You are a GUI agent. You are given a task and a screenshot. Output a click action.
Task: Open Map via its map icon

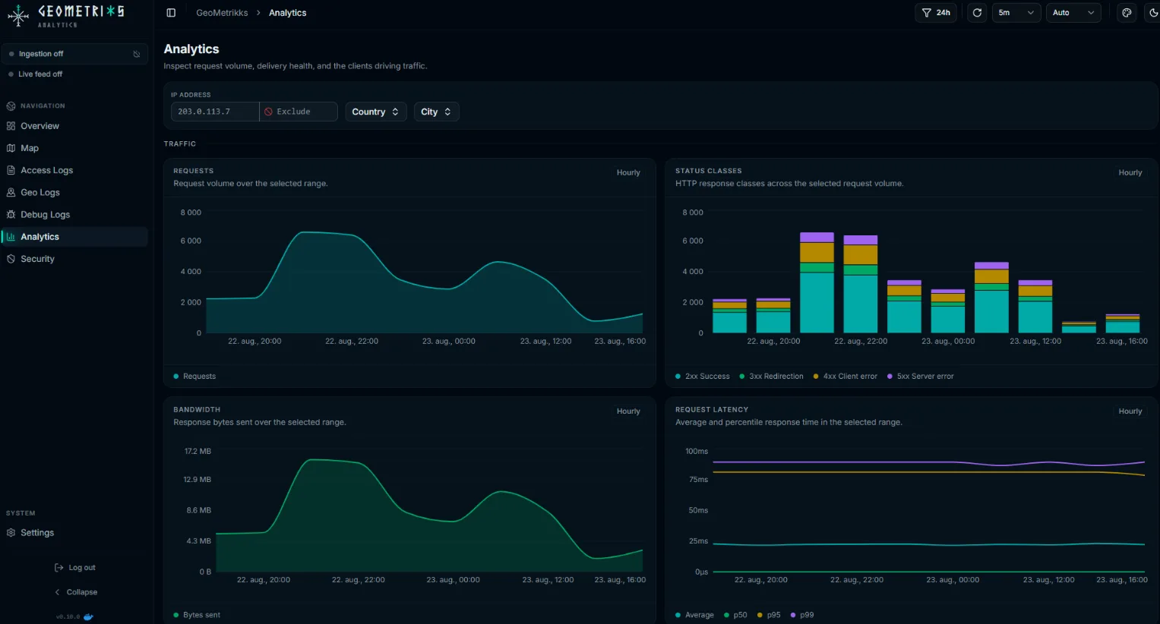click(11, 148)
